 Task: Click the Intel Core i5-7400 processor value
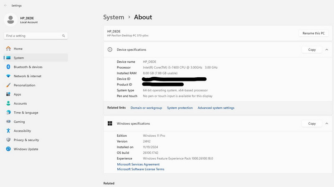click(x=180, y=67)
